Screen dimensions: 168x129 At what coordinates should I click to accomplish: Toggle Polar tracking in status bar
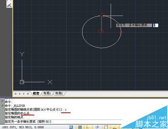tap(97, 127)
